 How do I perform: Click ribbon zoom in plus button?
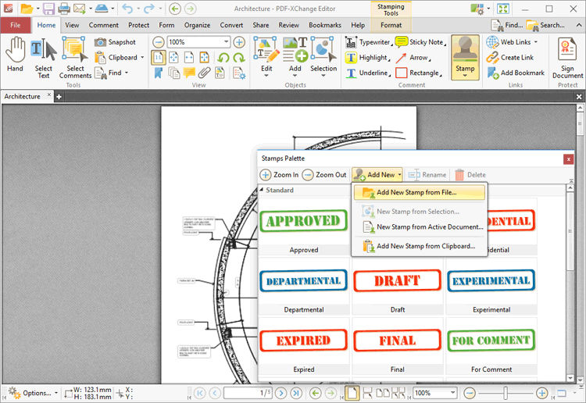[x=239, y=42]
